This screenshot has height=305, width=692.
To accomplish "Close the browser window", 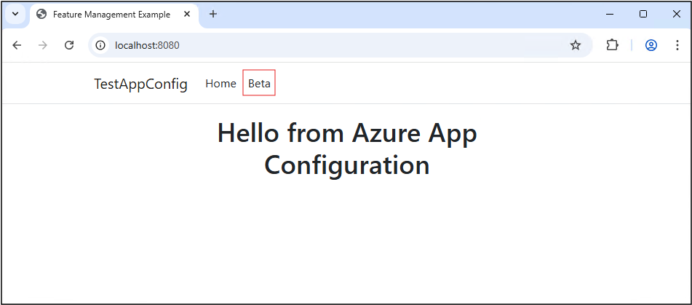I will [x=675, y=14].
